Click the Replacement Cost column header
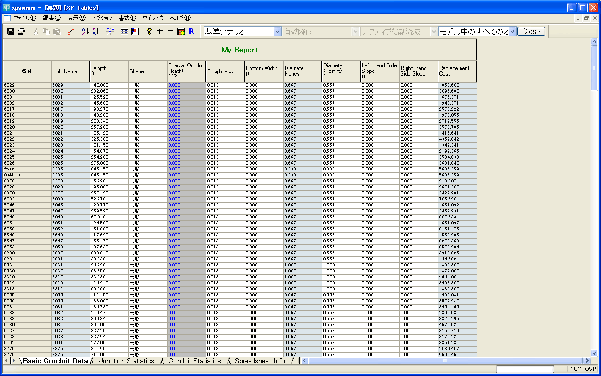Screen dimensions: 601x376 click(x=457, y=71)
